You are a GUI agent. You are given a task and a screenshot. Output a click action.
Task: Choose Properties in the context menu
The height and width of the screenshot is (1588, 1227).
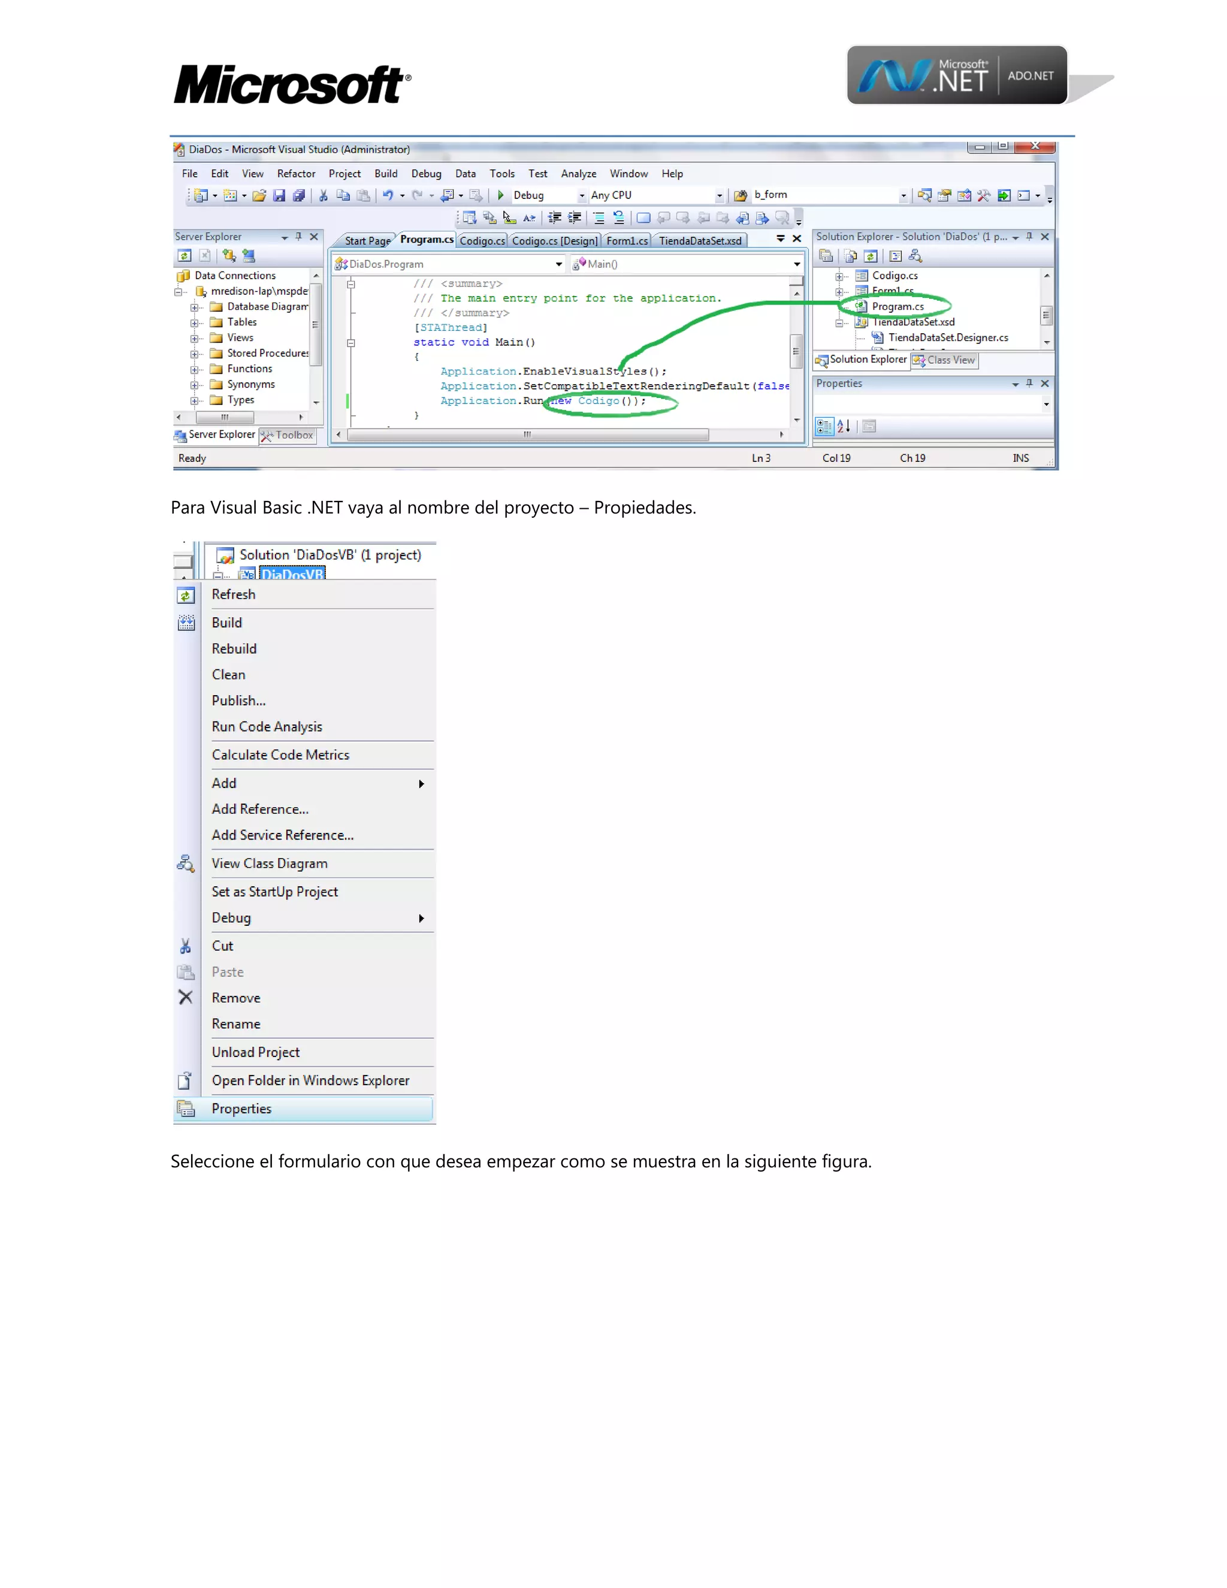304,1109
